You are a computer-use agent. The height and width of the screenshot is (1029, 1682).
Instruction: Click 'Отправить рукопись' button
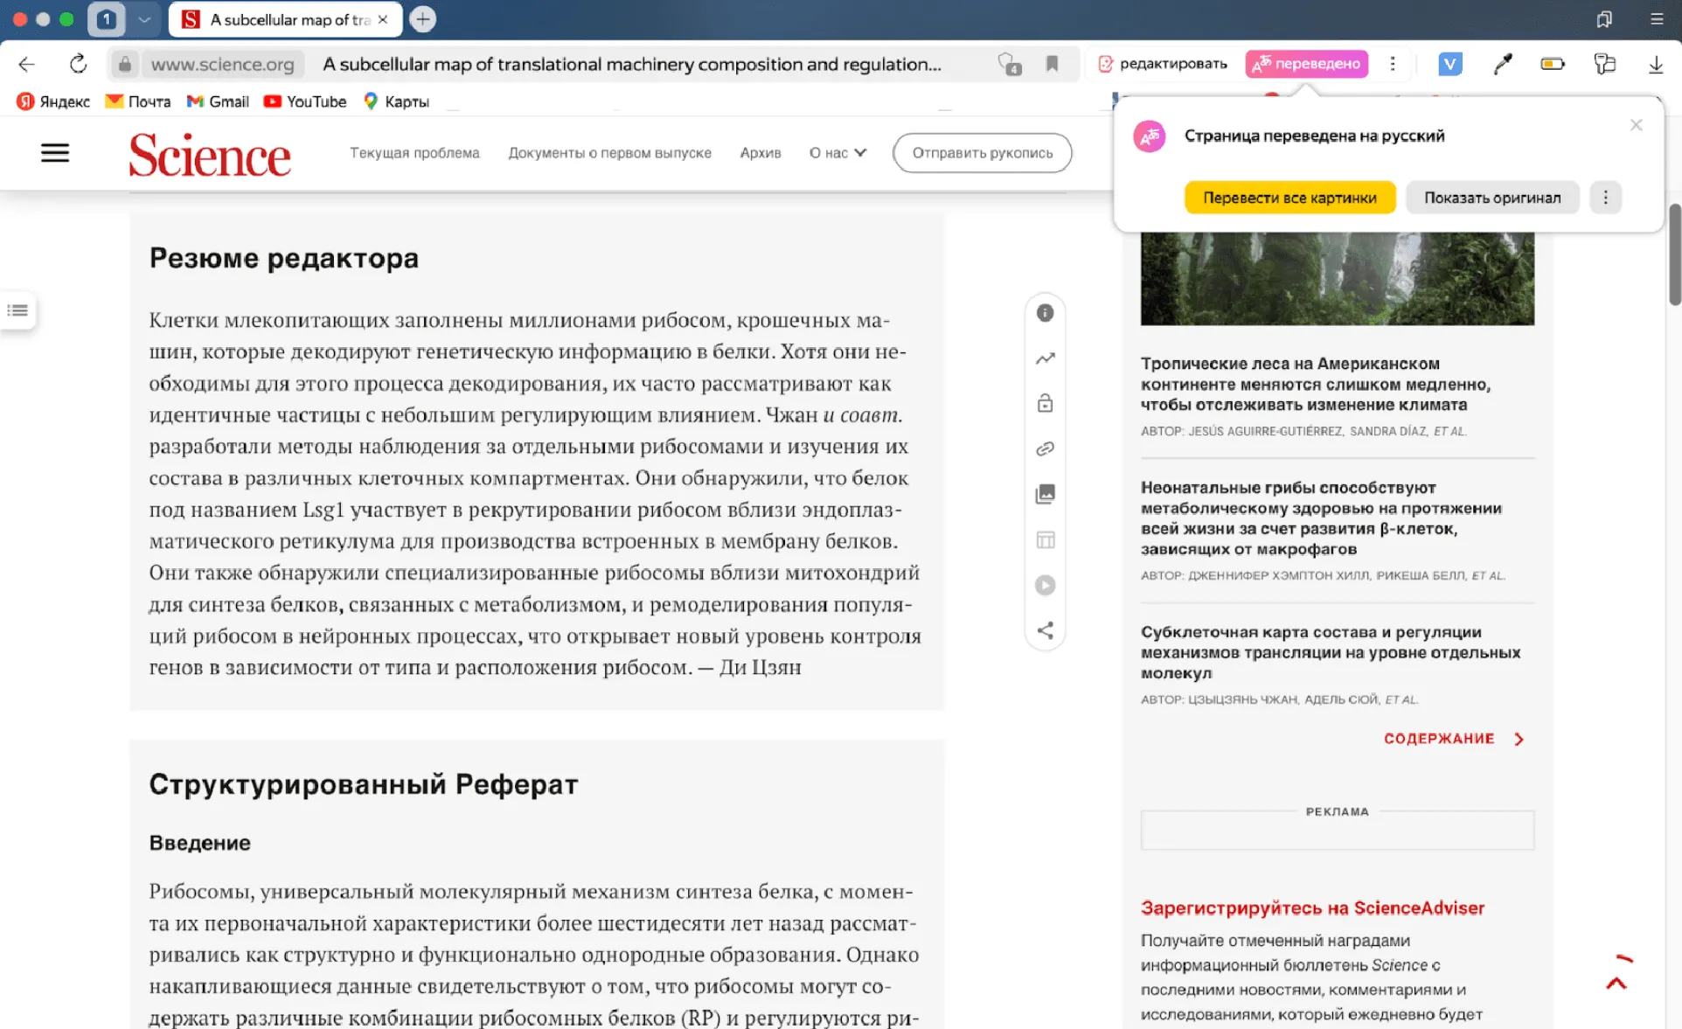(982, 153)
